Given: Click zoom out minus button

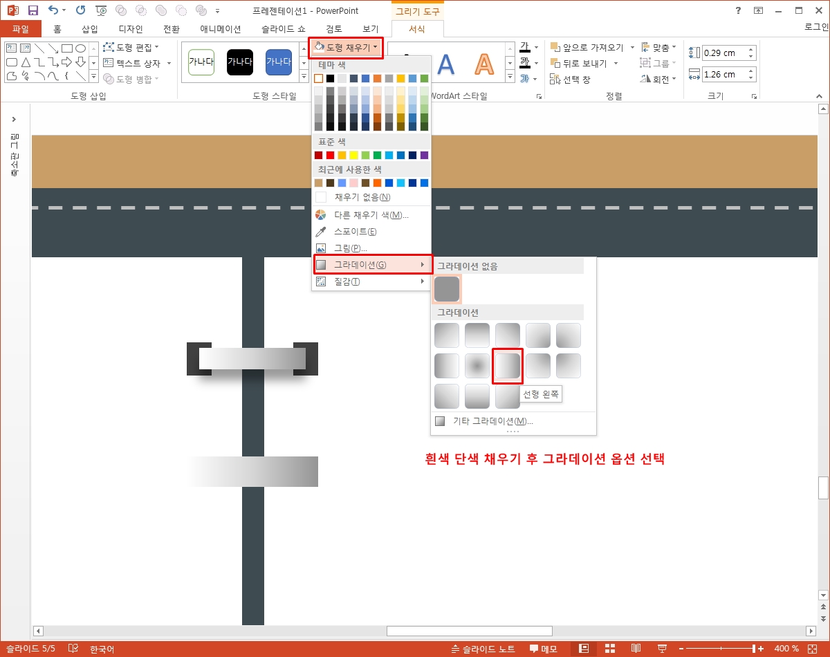Looking at the screenshot, I should (x=682, y=649).
